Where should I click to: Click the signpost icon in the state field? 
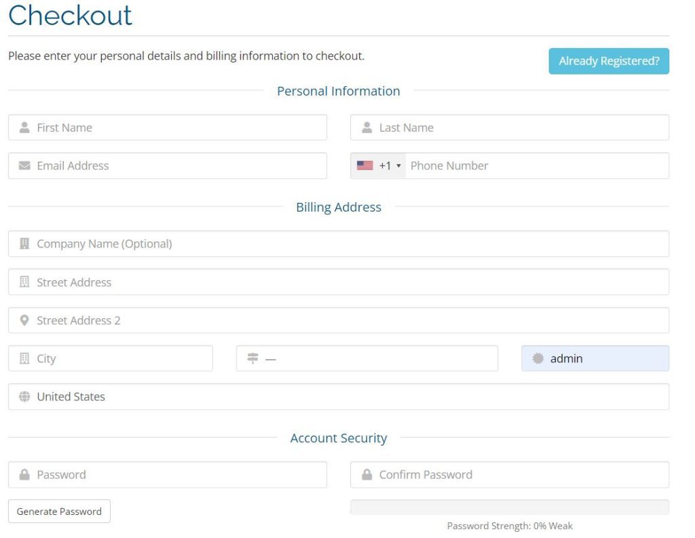[x=253, y=358]
